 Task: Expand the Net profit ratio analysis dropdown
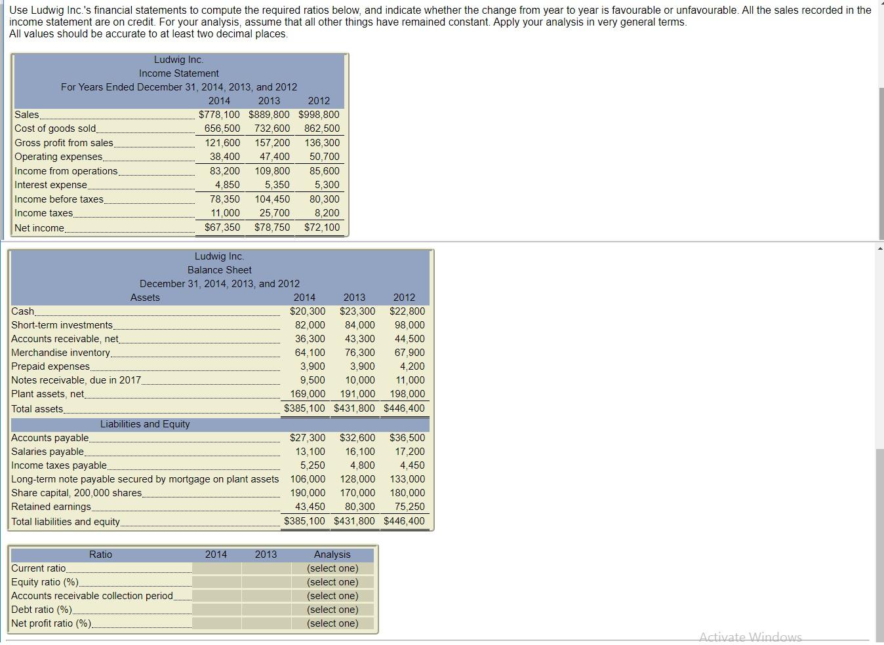coord(332,623)
